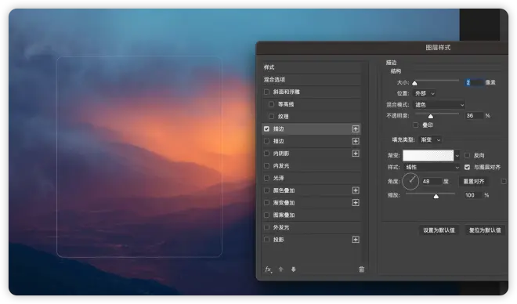Move effect down with the down arrow icon
This screenshot has height=304, width=517.
294,270
